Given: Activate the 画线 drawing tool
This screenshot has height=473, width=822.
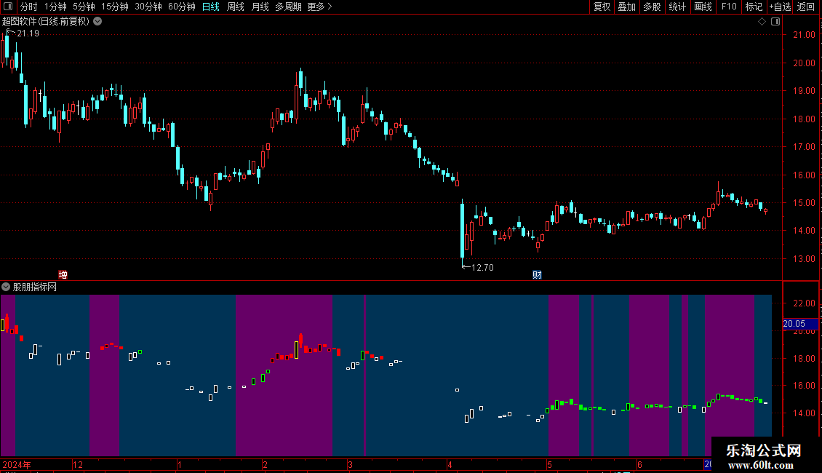Looking at the screenshot, I should pos(703,7).
